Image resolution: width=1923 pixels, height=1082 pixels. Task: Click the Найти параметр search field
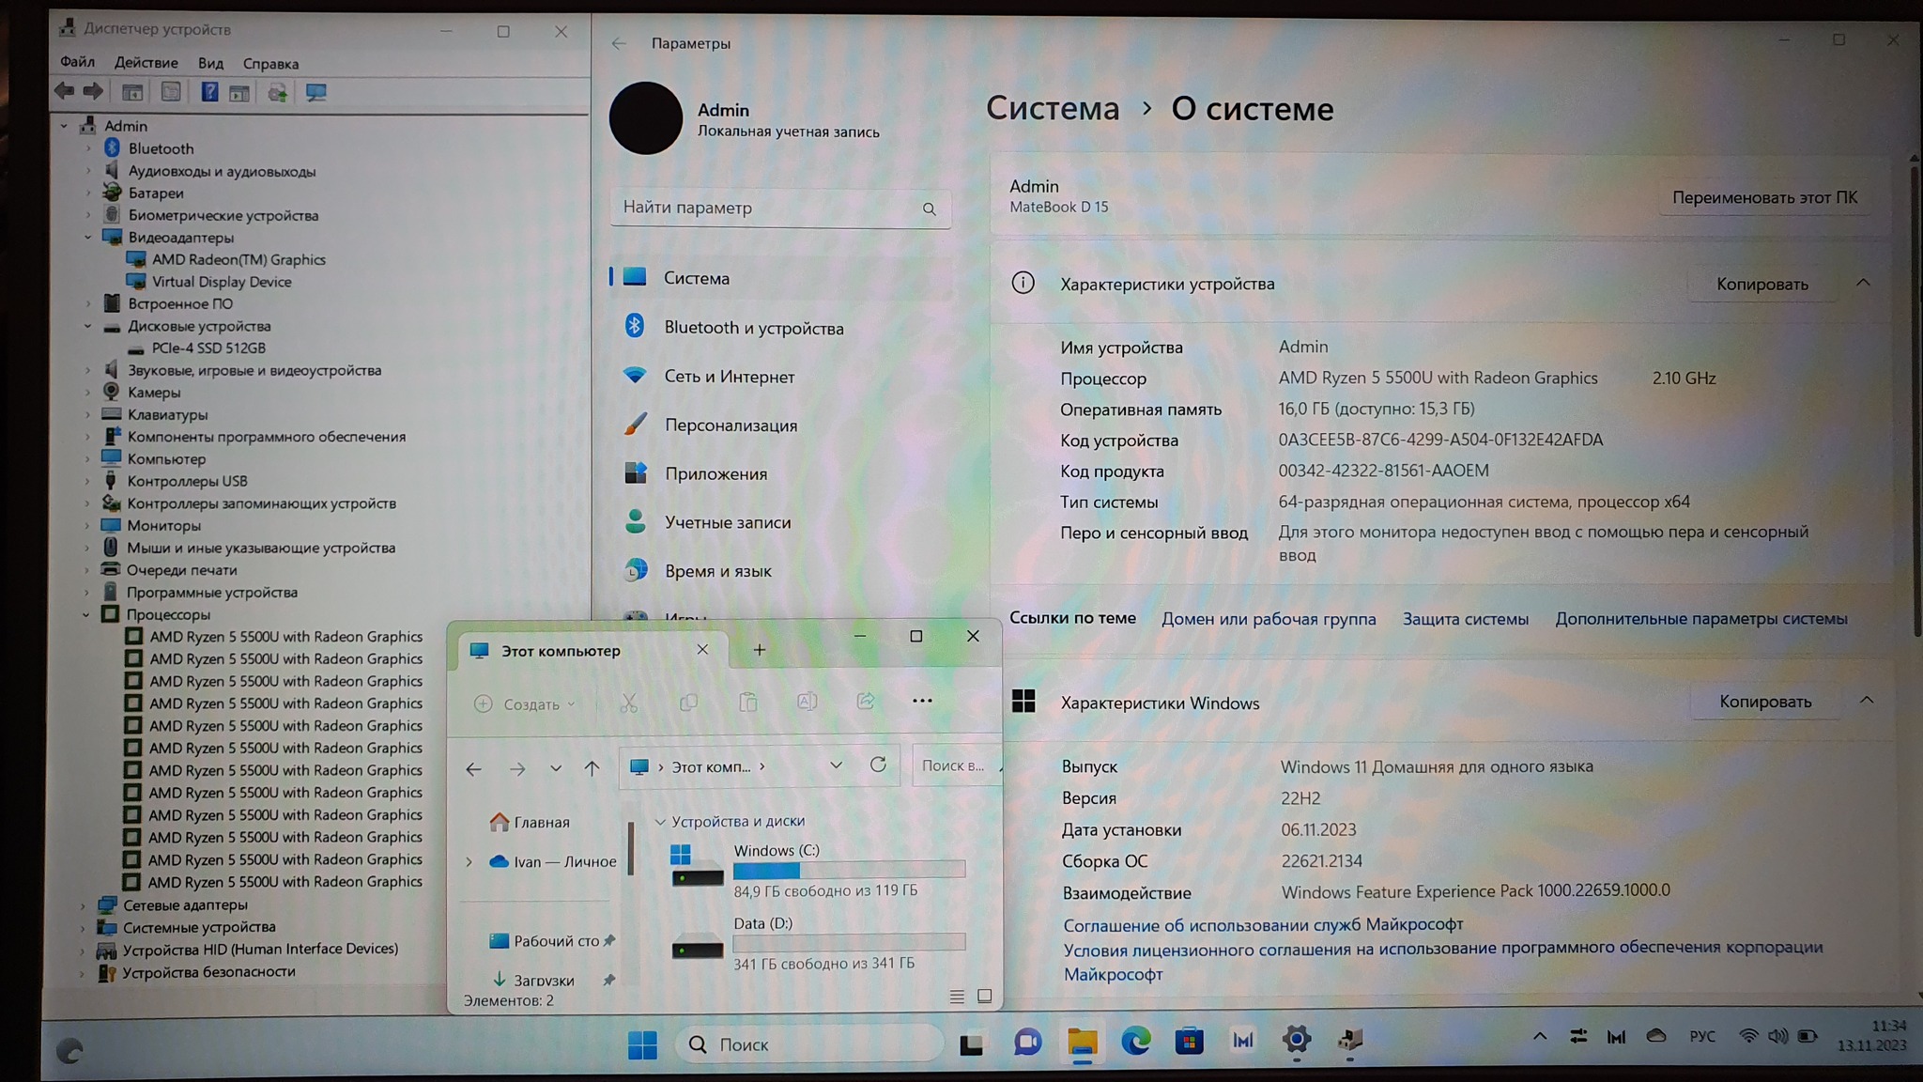[770, 208]
